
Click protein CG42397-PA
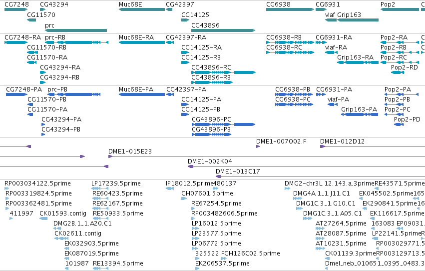(170, 94)
